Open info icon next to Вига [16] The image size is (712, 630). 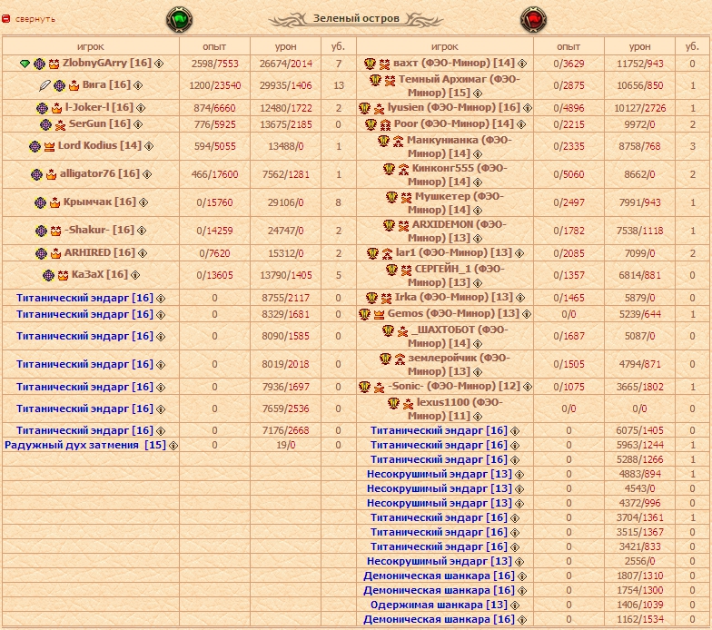click(138, 85)
